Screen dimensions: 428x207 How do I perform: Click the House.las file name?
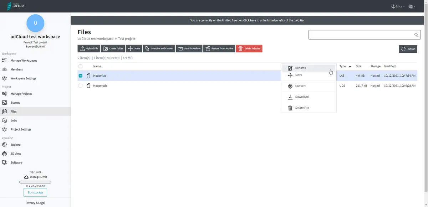100,76
